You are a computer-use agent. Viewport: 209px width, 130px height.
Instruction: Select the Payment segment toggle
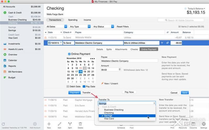point(74,93)
